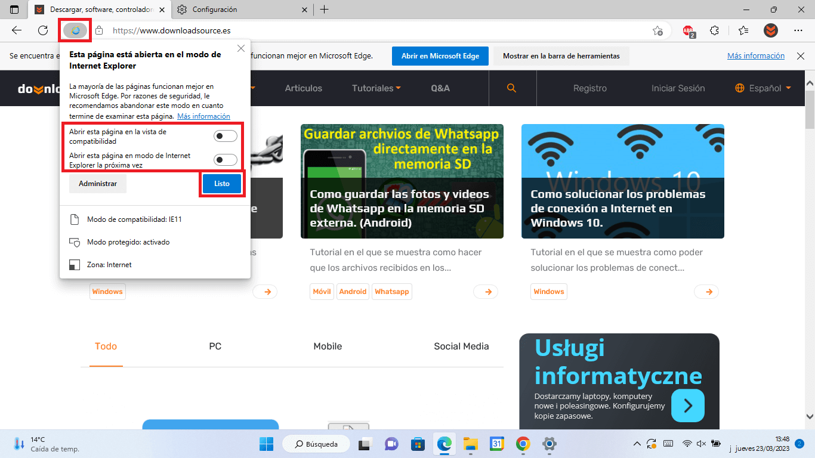Click Mostrar en la barra de herramientas

[x=561, y=56]
